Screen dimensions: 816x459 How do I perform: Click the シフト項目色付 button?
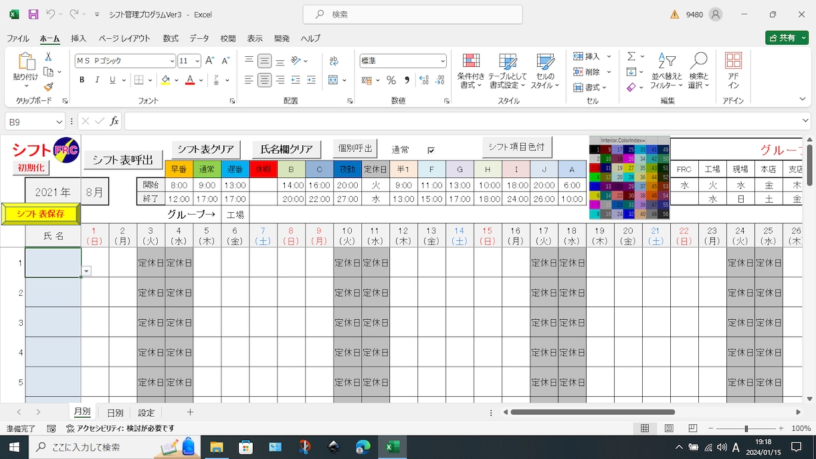click(x=516, y=147)
